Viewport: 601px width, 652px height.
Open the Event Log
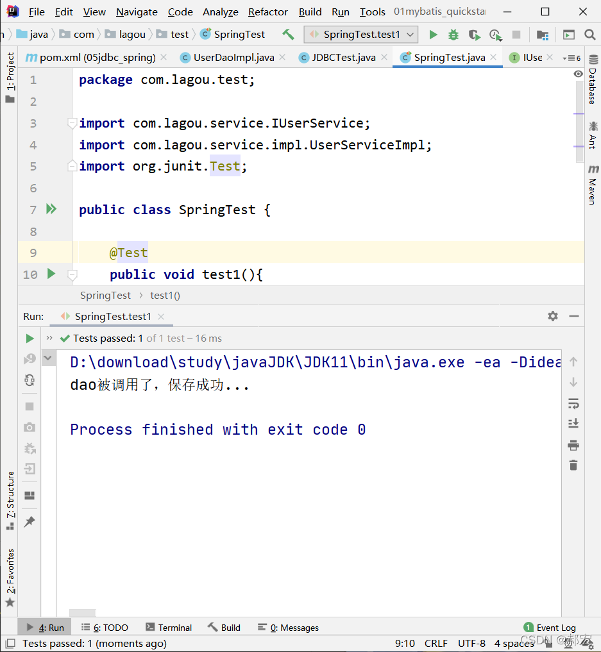[550, 628]
